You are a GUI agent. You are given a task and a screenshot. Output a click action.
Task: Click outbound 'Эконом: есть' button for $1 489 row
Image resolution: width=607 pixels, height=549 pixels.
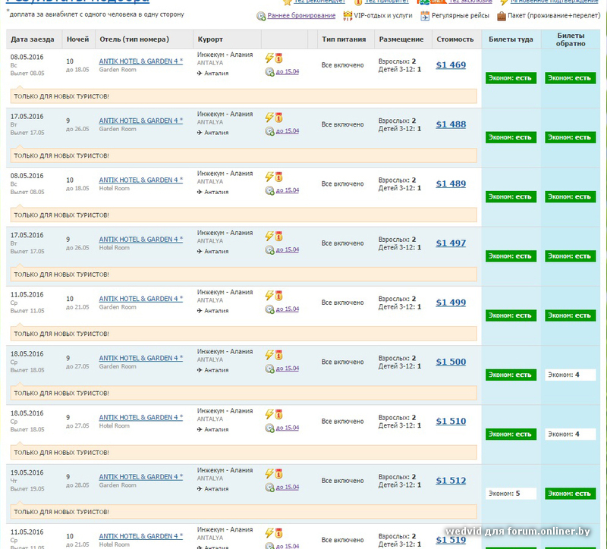coord(511,196)
